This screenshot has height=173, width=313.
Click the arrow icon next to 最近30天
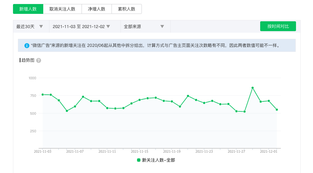point(41,27)
